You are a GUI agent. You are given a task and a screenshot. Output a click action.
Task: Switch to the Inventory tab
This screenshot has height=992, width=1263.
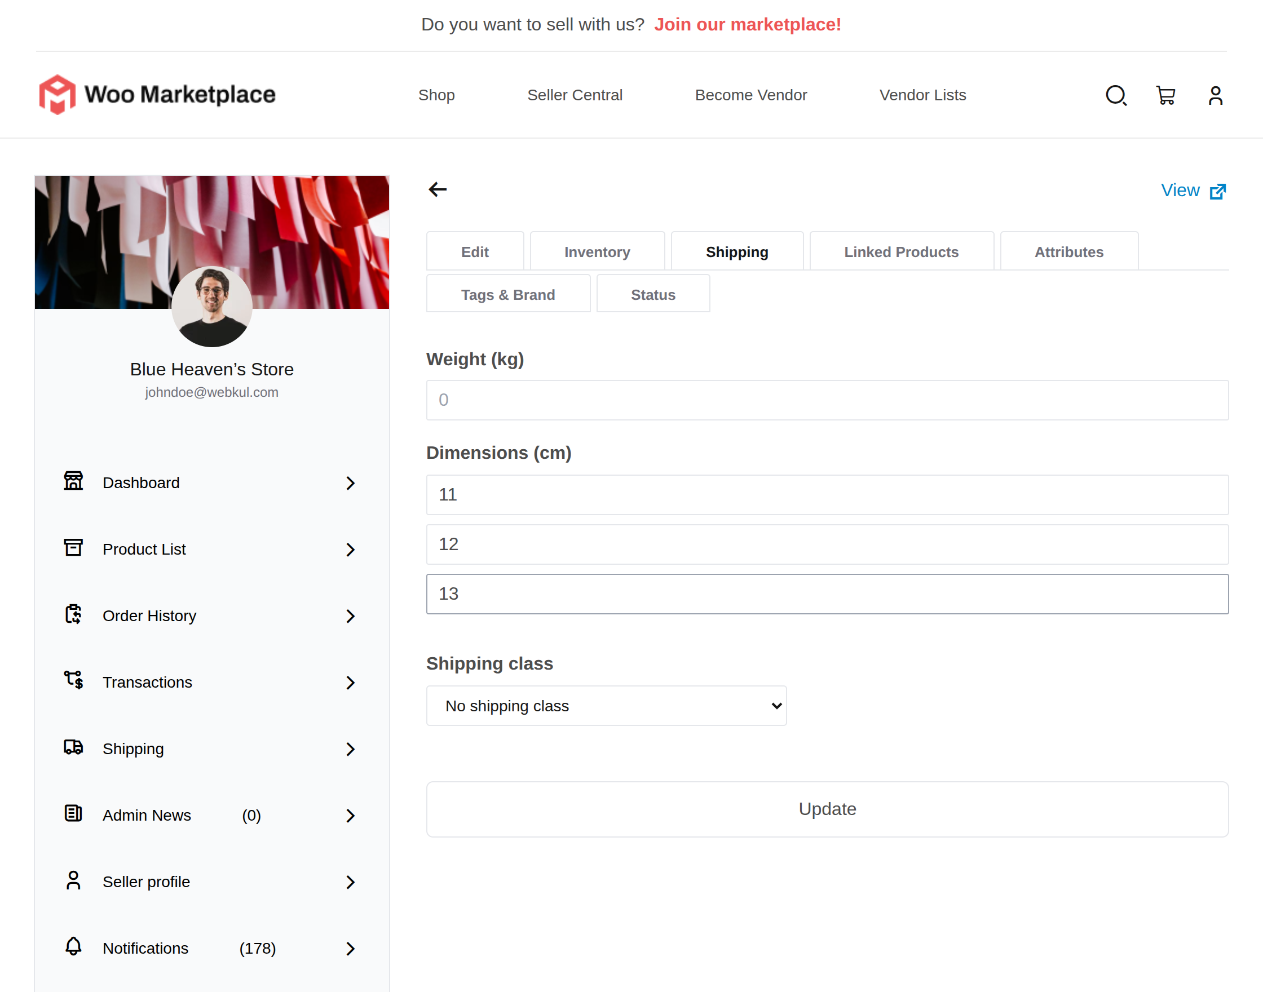click(597, 252)
